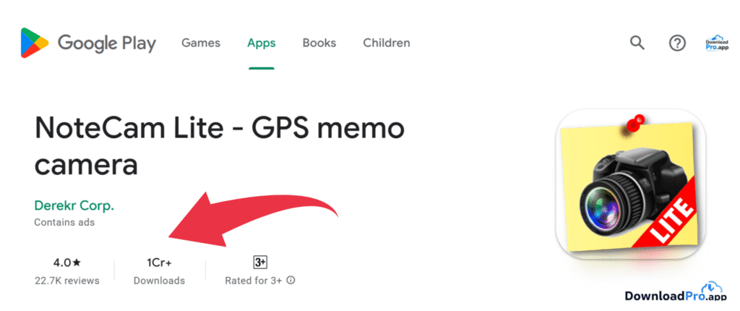Open the Books tab
Screen dimensions: 740x311
(319, 43)
